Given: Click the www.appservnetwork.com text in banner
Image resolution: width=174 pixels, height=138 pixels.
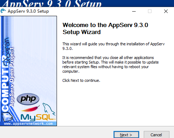Looking at the screenshot, I should point(28,124).
